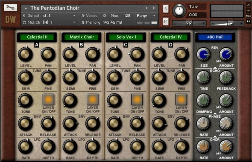Click the reverb SIZE knob
The height and width of the screenshot is (162, 252).
point(203,54)
